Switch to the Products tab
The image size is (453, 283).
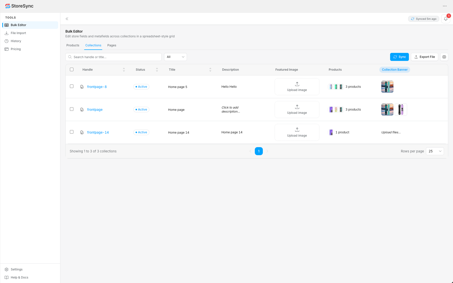pos(73,45)
